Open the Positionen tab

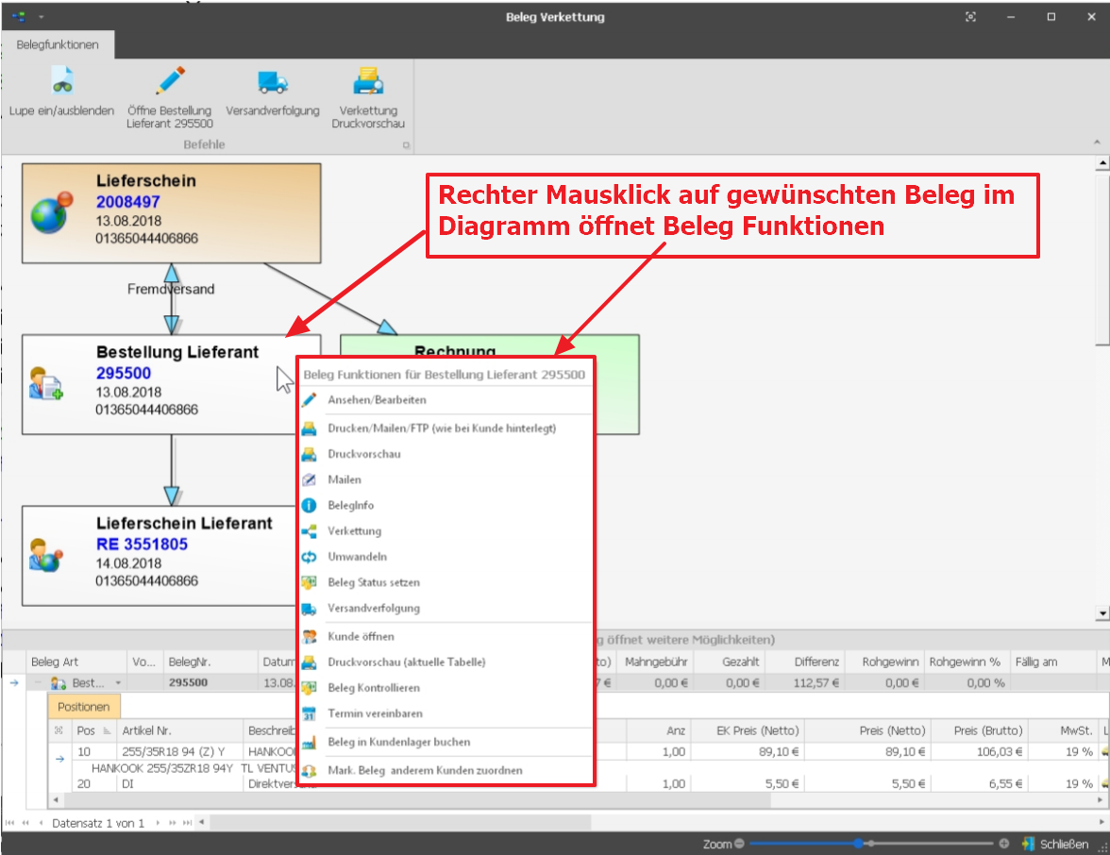tap(83, 706)
